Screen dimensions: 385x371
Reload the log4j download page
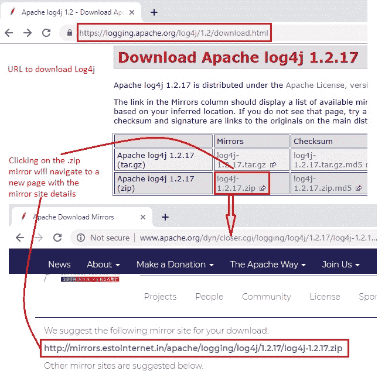coord(46,33)
